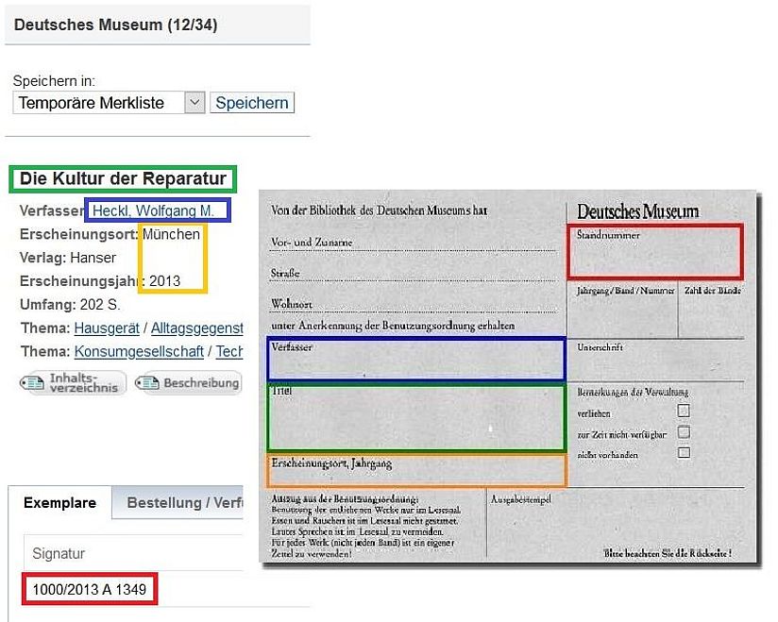This screenshot has width=778, height=622.
Task: Click the Beschreibung icon button
Action: (x=188, y=383)
